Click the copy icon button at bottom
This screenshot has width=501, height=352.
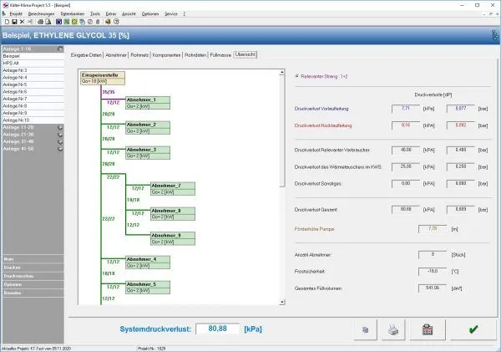pyautogui.click(x=365, y=329)
